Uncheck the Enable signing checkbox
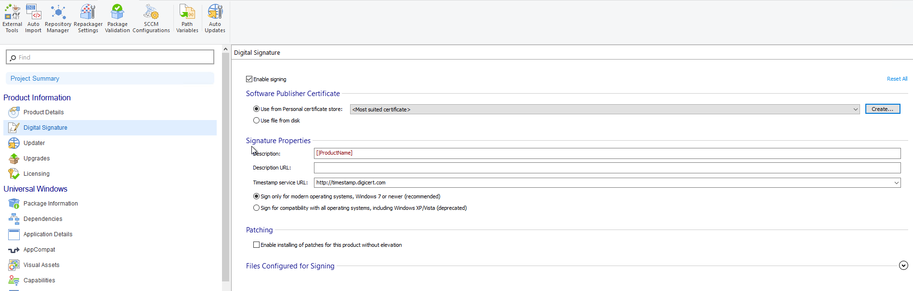913x291 pixels. click(249, 79)
